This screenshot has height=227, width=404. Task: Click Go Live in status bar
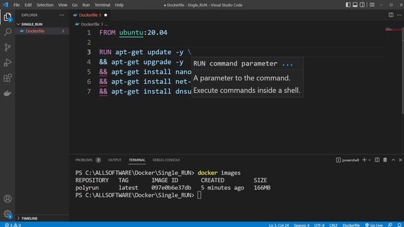[x=374, y=225]
